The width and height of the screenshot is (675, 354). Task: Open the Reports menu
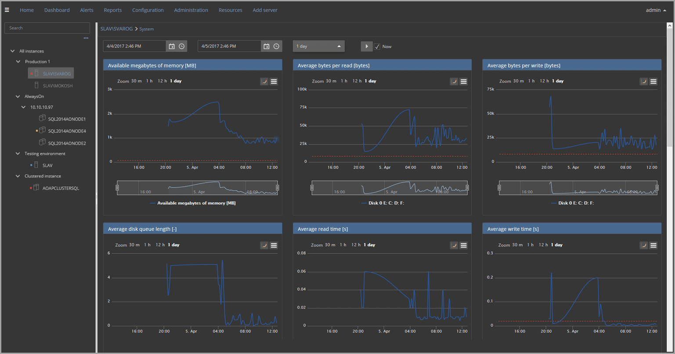(113, 10)
